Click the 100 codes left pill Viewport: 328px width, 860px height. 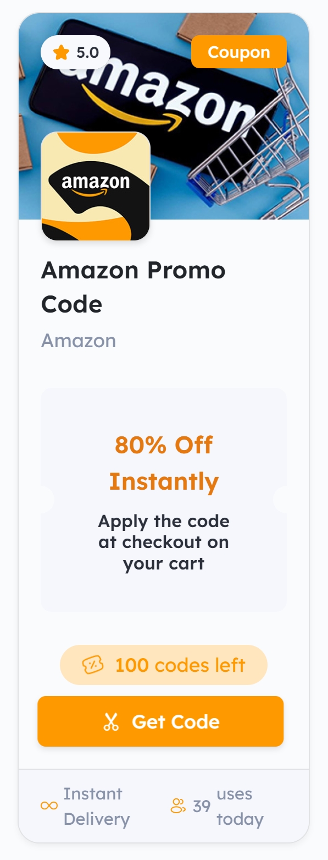coord(163,665)
